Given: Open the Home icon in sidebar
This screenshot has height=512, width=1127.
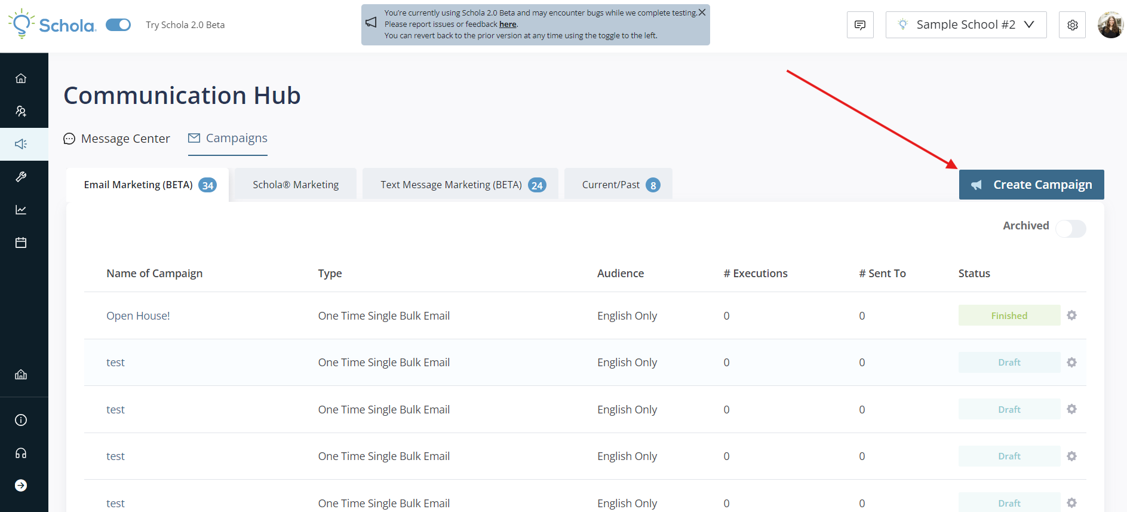Looking at the screenshot, I should 21,78.
